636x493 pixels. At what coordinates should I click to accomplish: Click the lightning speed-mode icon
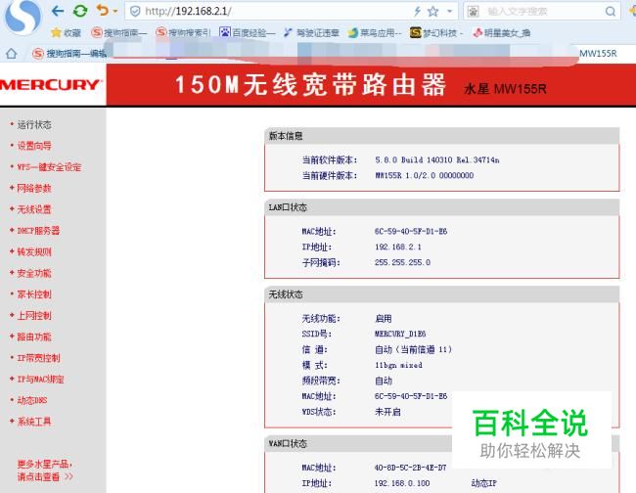tap(417, 11)
